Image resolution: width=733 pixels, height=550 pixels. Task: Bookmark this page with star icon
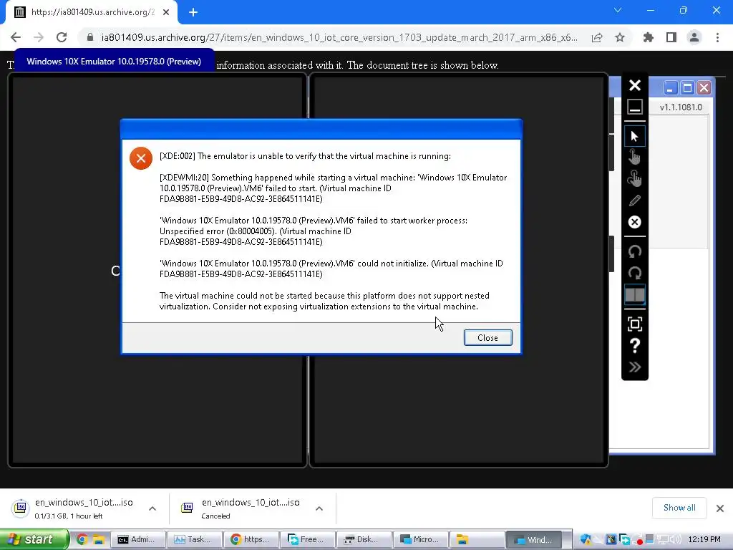(620, 37)
